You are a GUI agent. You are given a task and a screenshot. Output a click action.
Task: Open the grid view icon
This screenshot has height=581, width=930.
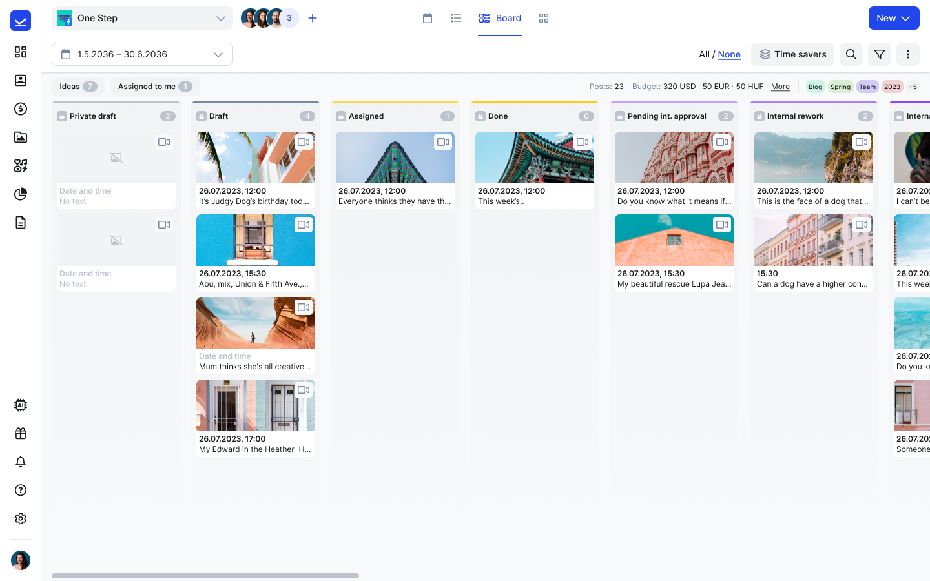544,18
